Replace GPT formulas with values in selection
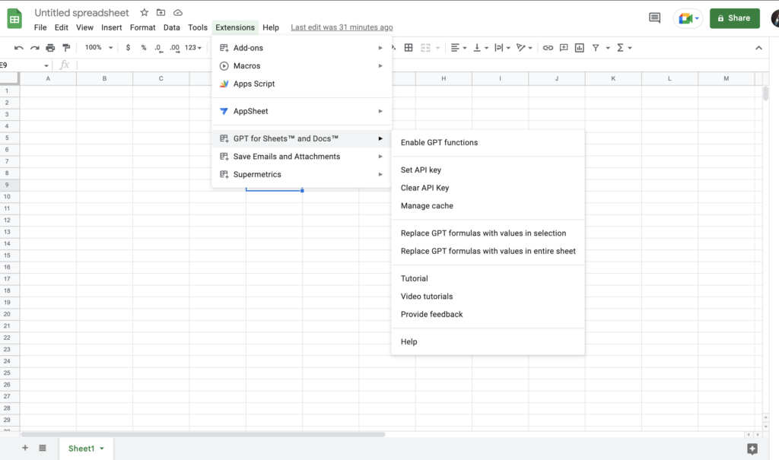The width and height of the screenshot is (779, 460). pyautogui.click(x=488, y=233)
